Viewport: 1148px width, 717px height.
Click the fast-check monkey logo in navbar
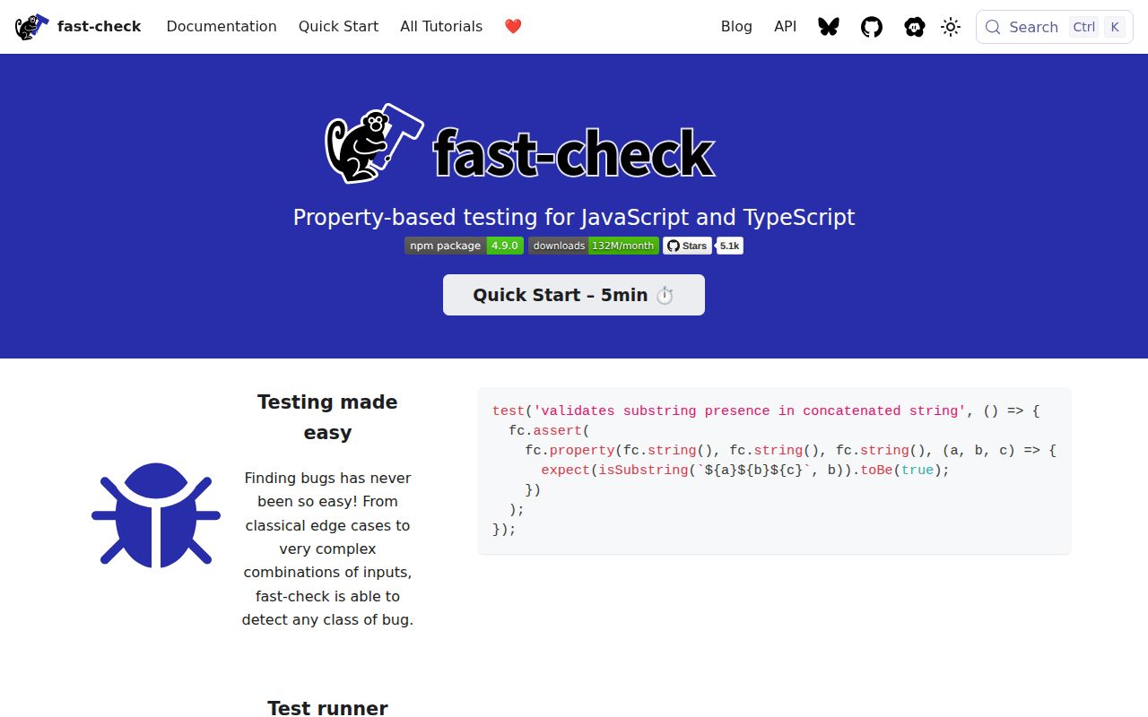pyautogui.click(x=32, y=27)
